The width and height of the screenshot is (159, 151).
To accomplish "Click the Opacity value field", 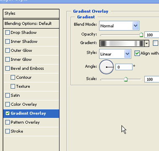I will pos(152,35).
